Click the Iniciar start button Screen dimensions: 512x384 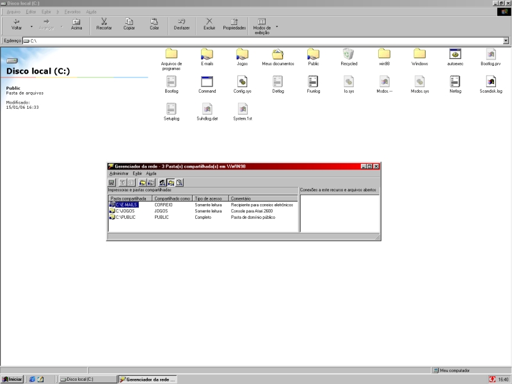pos(12,379)
